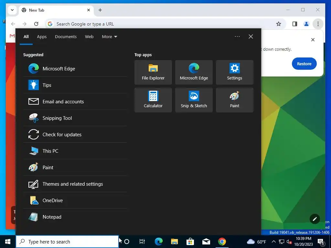Open Paint top app tile
This screenshot has width=331, height=248.
235,100
